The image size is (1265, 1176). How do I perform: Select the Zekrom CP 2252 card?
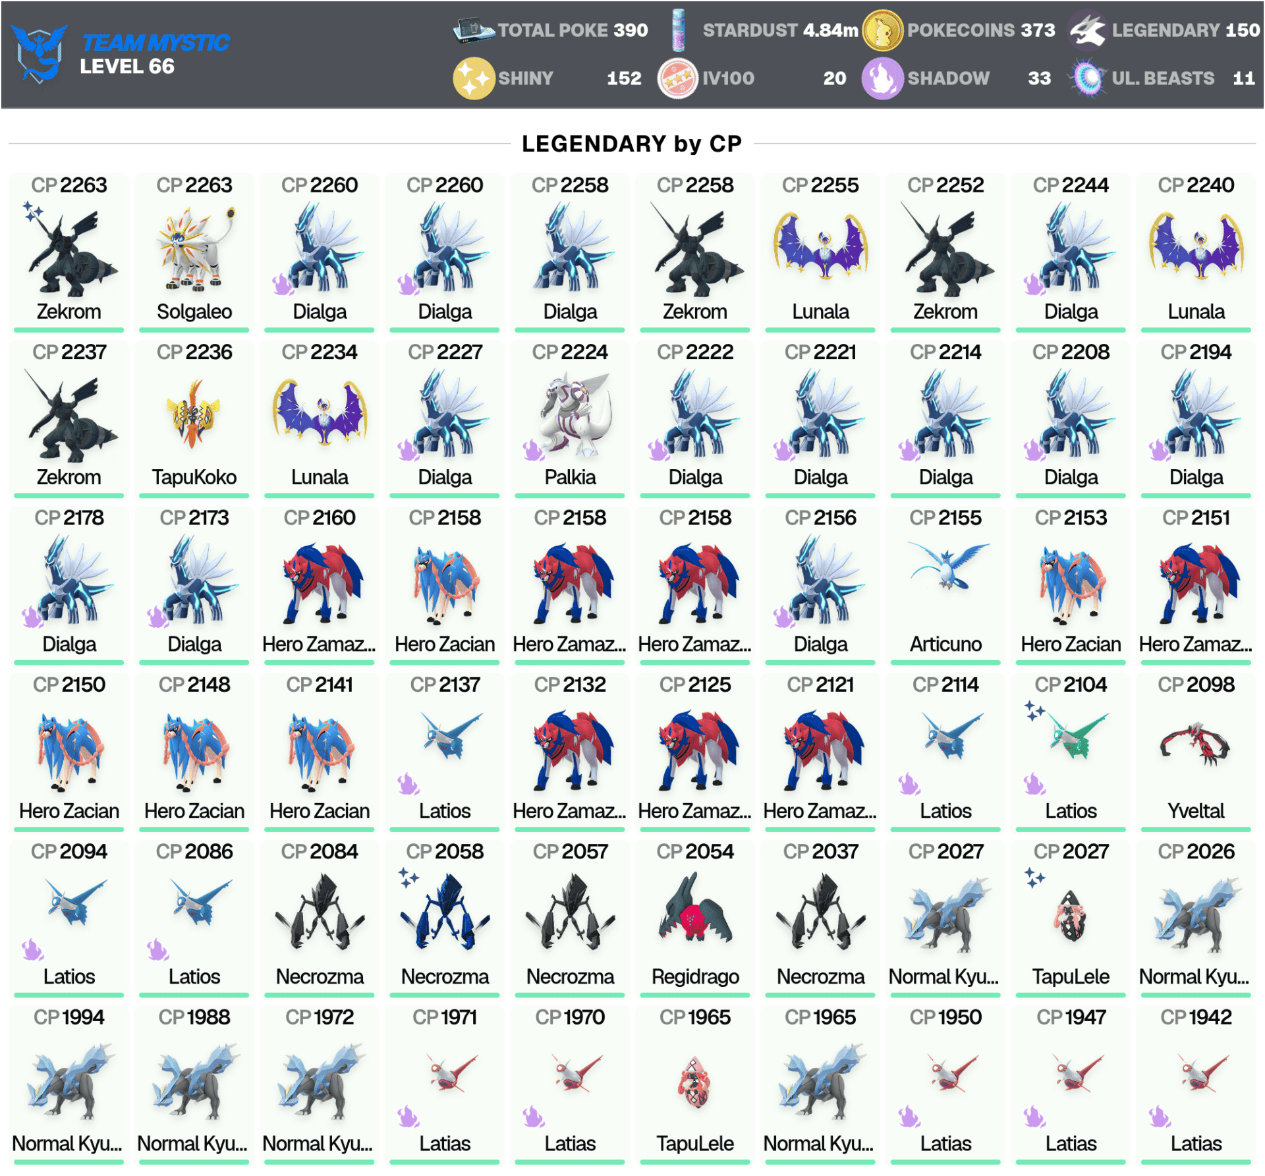tap(945, 252)
